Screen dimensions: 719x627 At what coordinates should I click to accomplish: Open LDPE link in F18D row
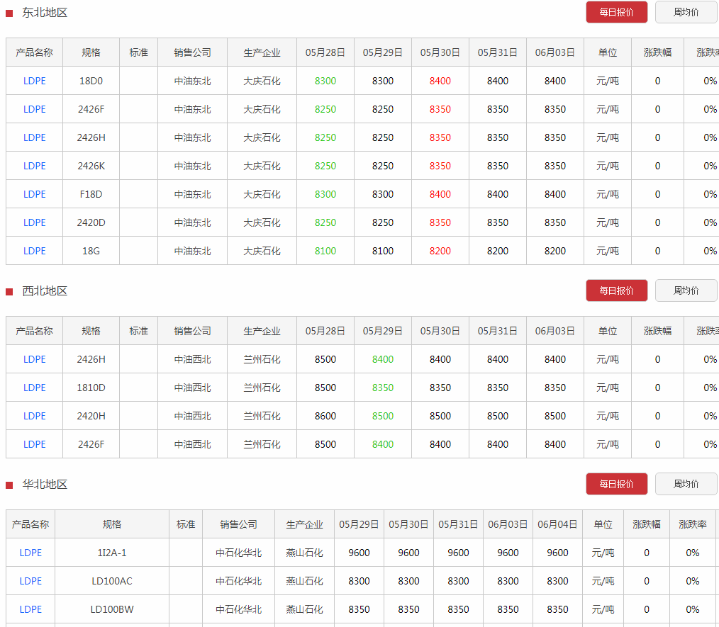[35, 195]
